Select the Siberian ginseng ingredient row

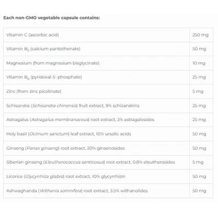pyautogui.click(x=108, y=162)
